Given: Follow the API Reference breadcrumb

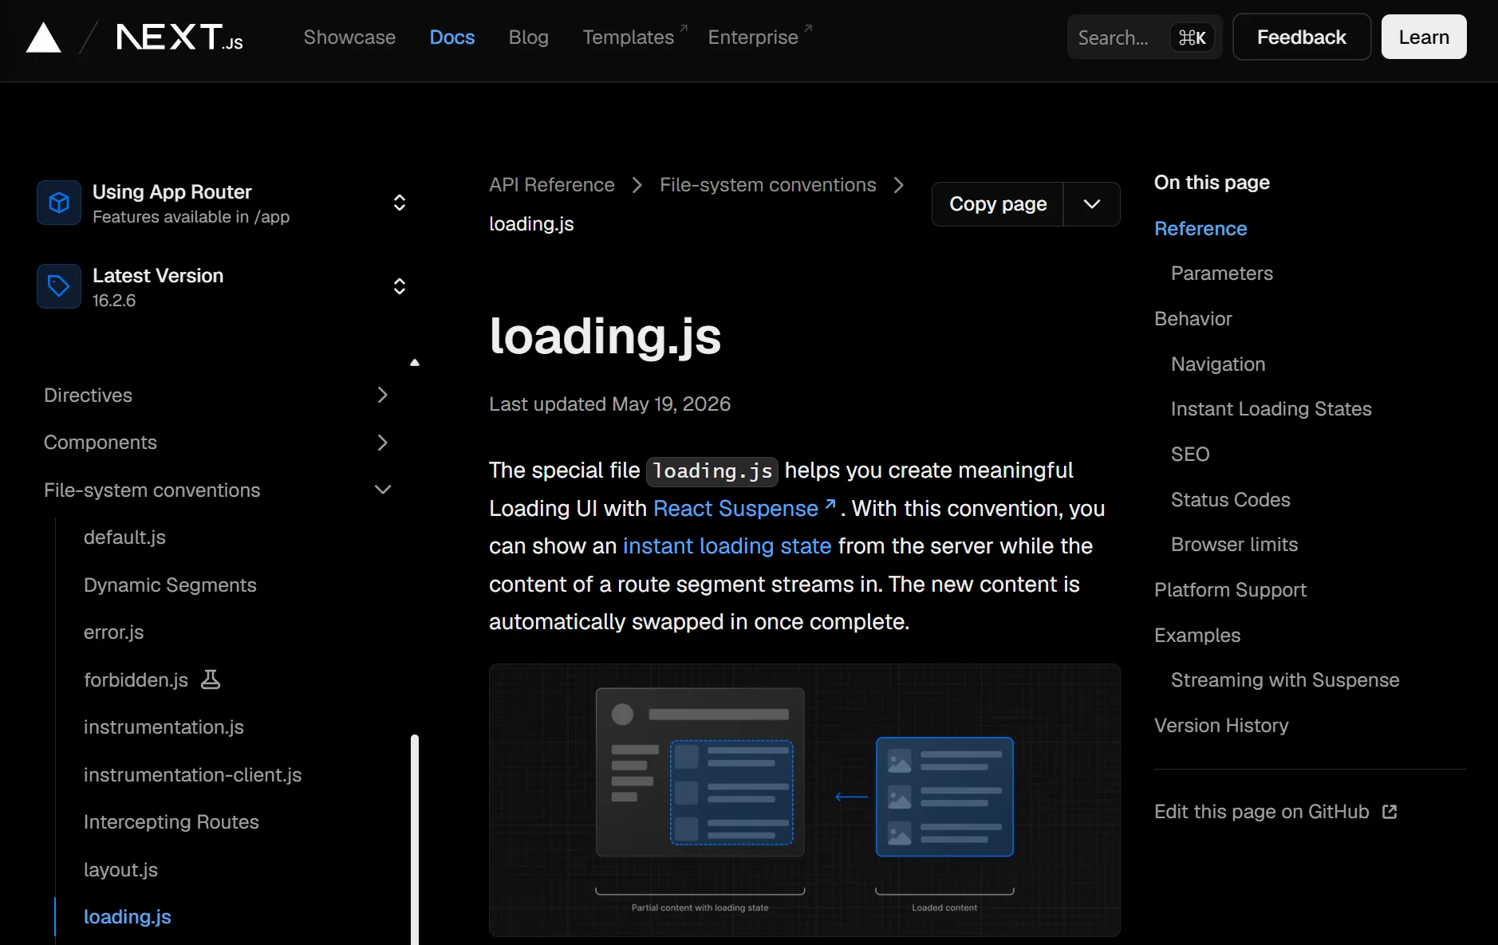Looking at the screenshot, I should pyautogui.click(x=552, y=185).
